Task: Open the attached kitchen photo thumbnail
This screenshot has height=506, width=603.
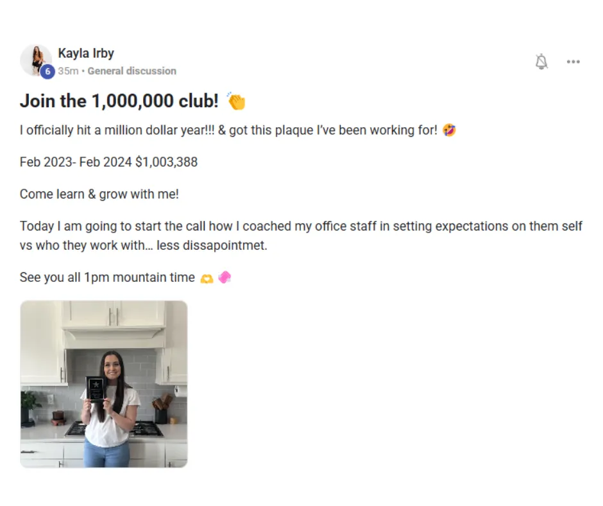Action: (x=104, y=384)
